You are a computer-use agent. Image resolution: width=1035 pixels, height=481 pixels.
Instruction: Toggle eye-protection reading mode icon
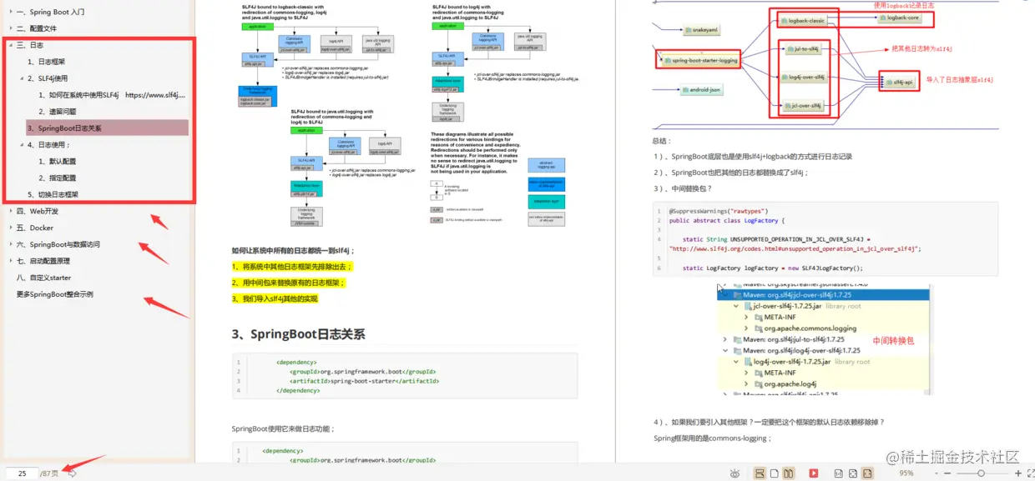[x=735, y=473]
